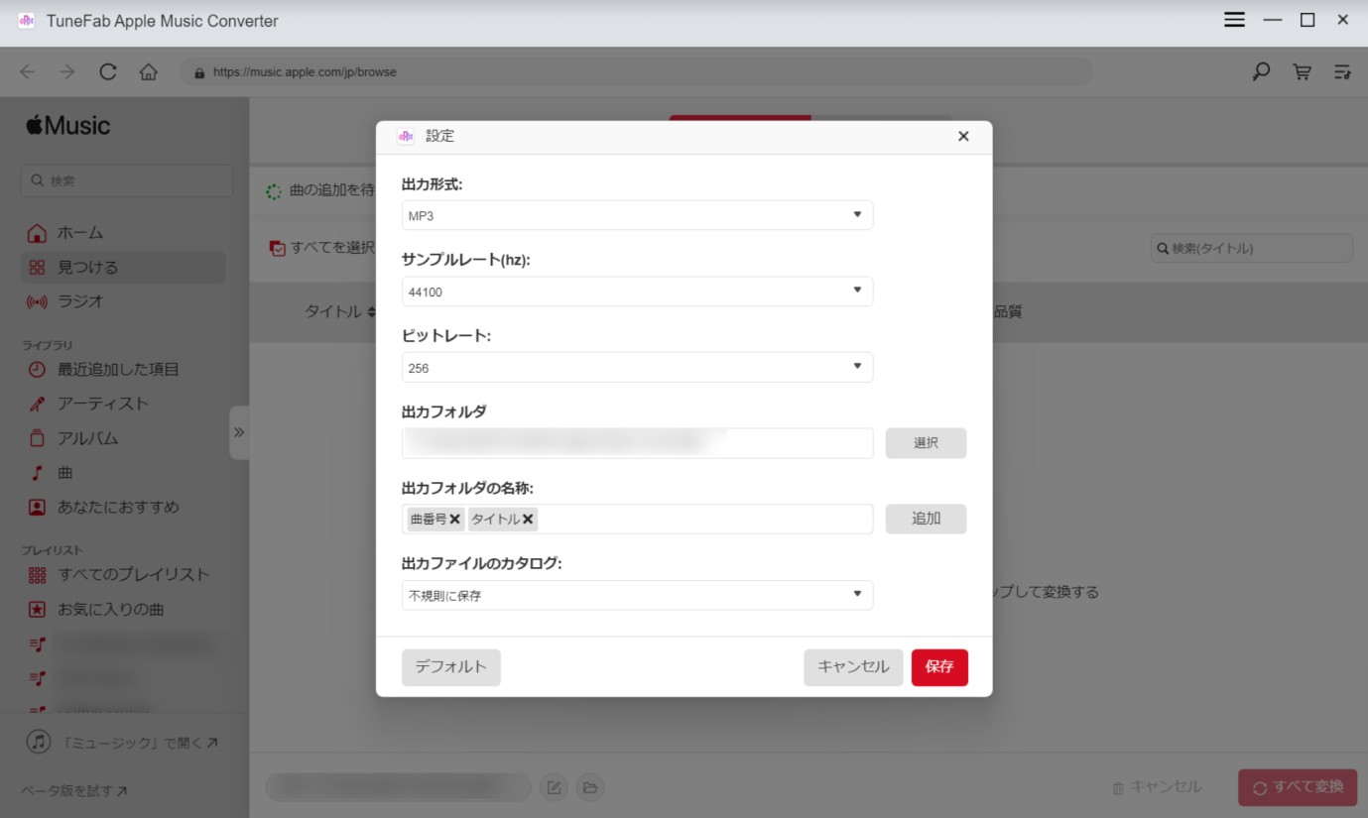
Task: Click the すべて変換 button
Action: [1298, 787]
